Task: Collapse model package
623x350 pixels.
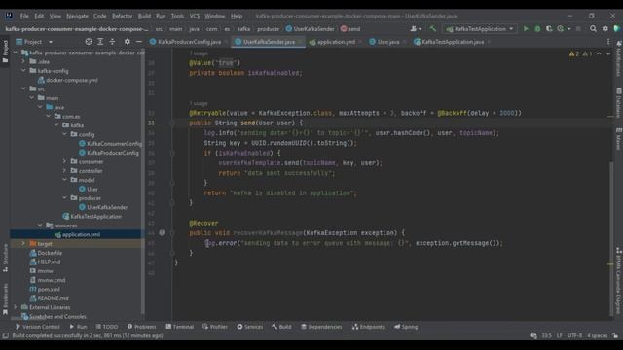Action: point(65,180)
